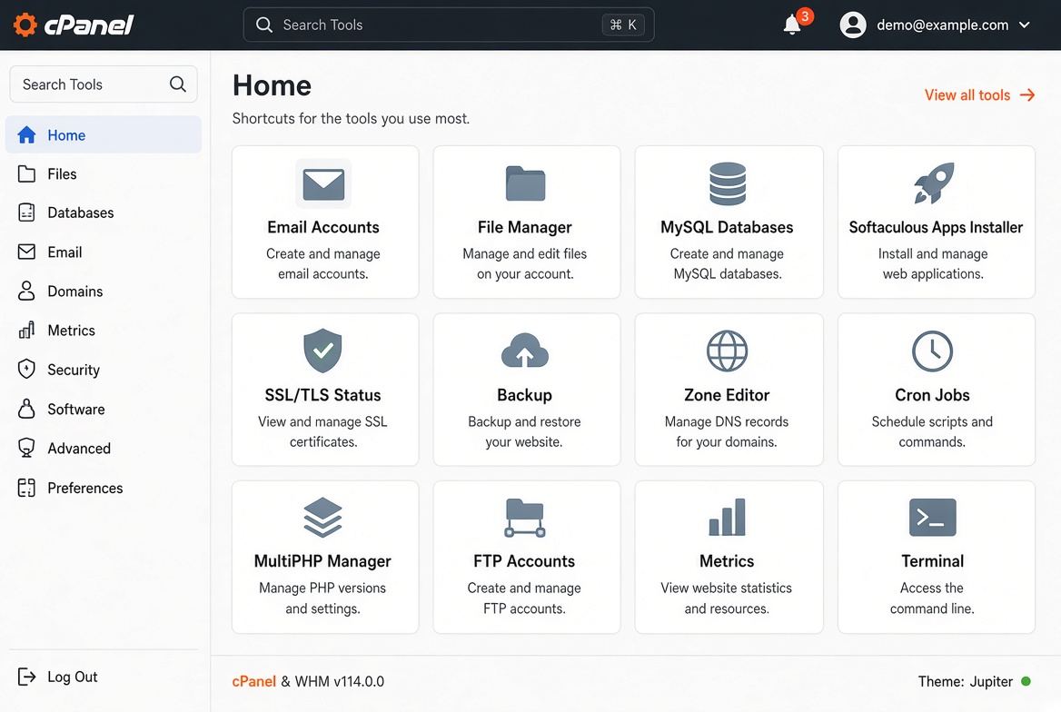Click Zone Editor card title
The height and width of the screenshot is (712, 1061).
[x=727, y=395]
